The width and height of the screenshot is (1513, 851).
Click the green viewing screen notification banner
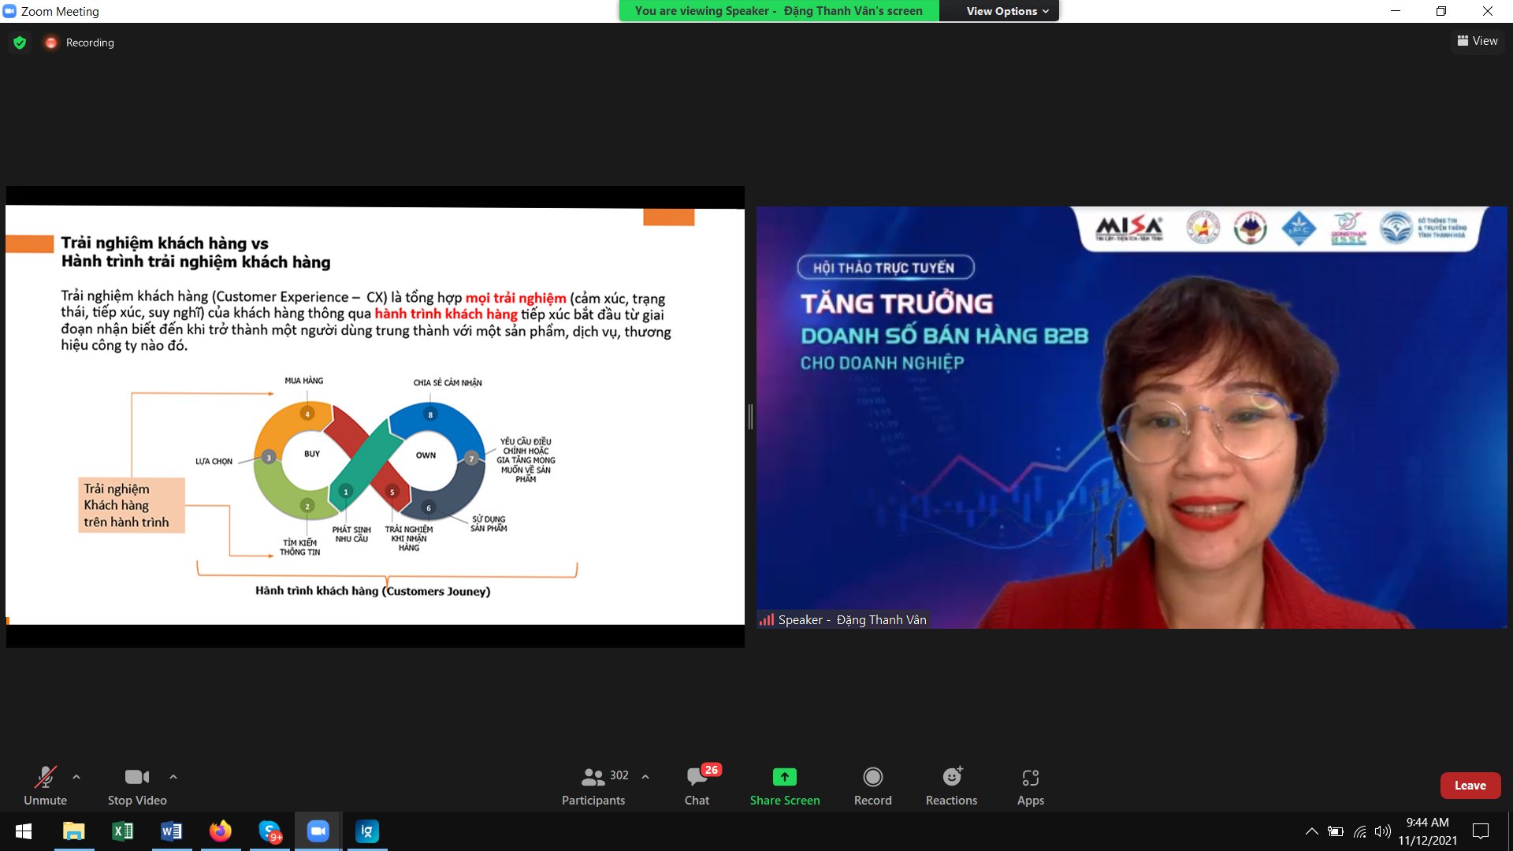coord(778,11)
